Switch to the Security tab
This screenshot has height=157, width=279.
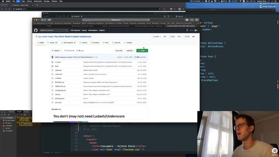tap(116, 43)
